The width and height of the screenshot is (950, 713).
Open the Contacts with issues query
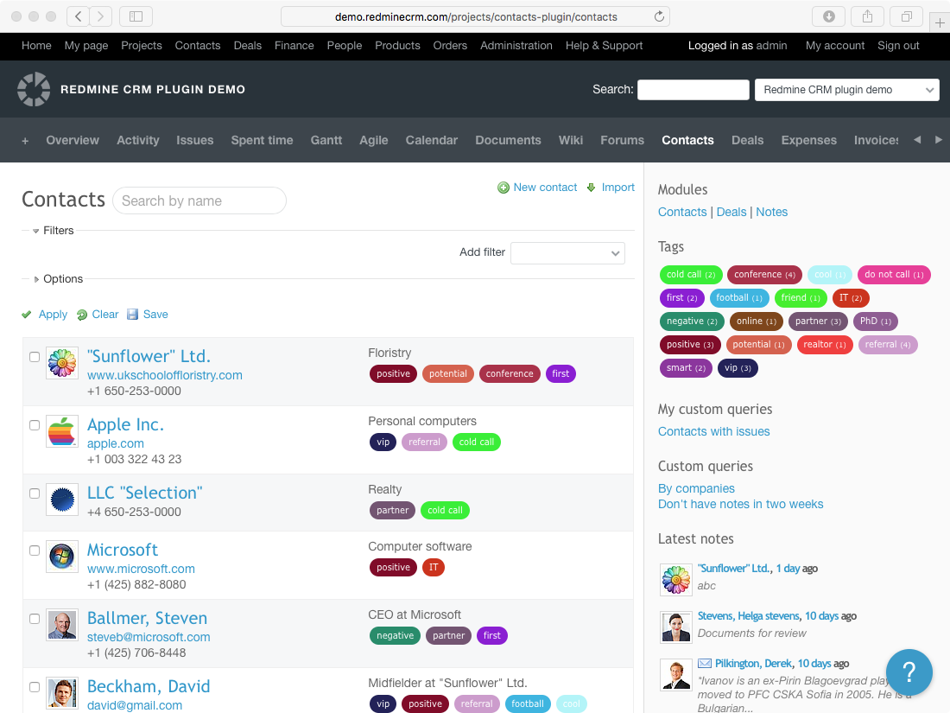coord(713,431)
